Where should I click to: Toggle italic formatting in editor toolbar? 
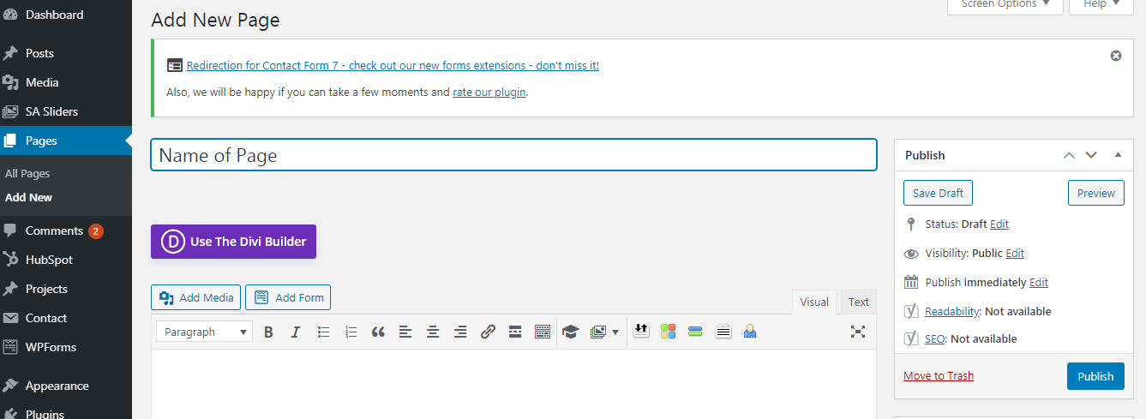pyautogui.click(x=296, y=332)
